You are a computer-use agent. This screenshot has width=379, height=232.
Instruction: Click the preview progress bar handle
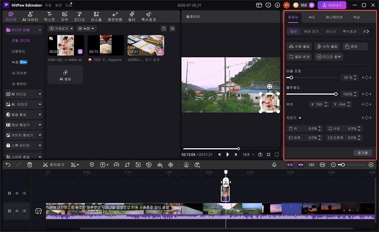coord(239,149)
